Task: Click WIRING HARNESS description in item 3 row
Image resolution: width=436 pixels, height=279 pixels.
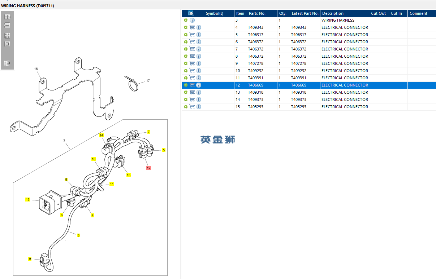Action: click(338, 20)
